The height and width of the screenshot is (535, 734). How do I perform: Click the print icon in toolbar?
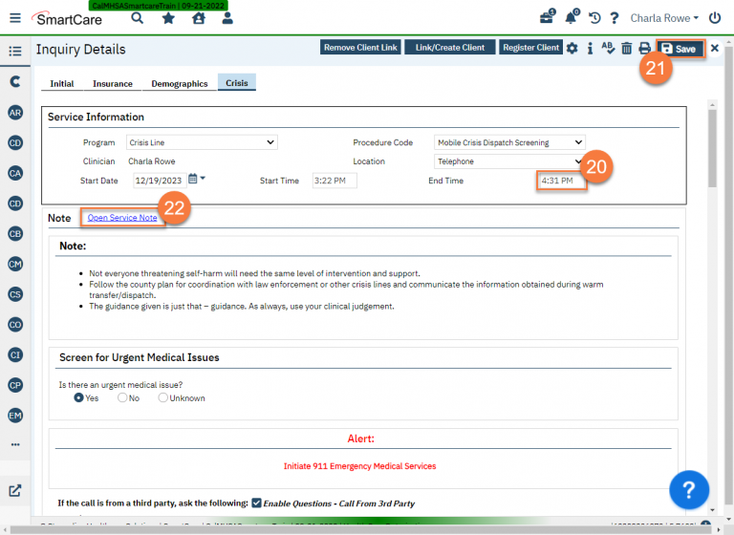pos(644,49)
